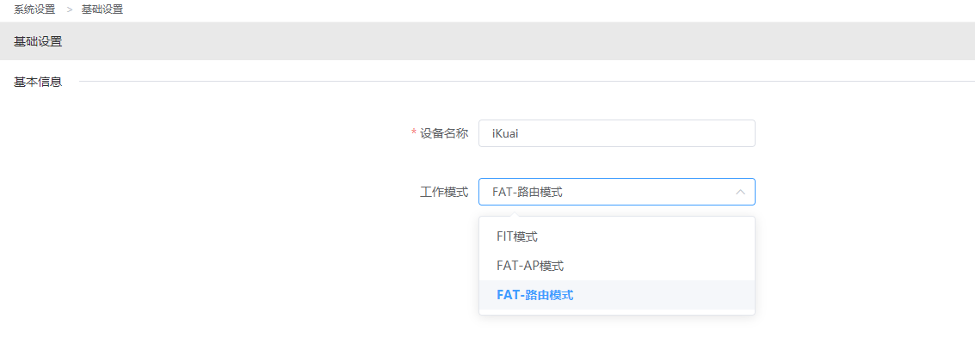This screenshot has height=362, width=975.
Task: Click the breadcrumb separator arrow after 系统设置
Action: coord(70,10)
